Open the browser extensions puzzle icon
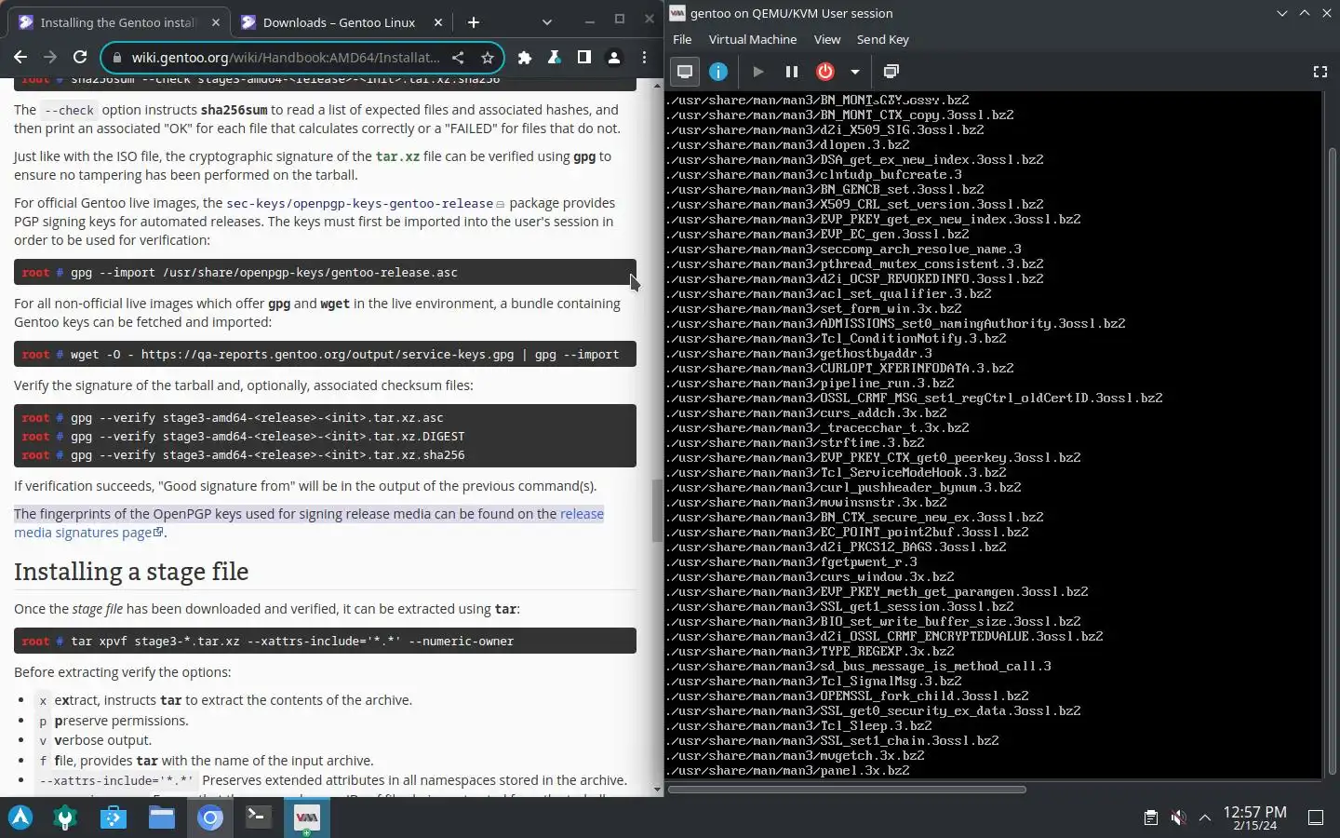The height and width of the screenshot is (838, 1340). pyautogui.click(x=525, y=58)
